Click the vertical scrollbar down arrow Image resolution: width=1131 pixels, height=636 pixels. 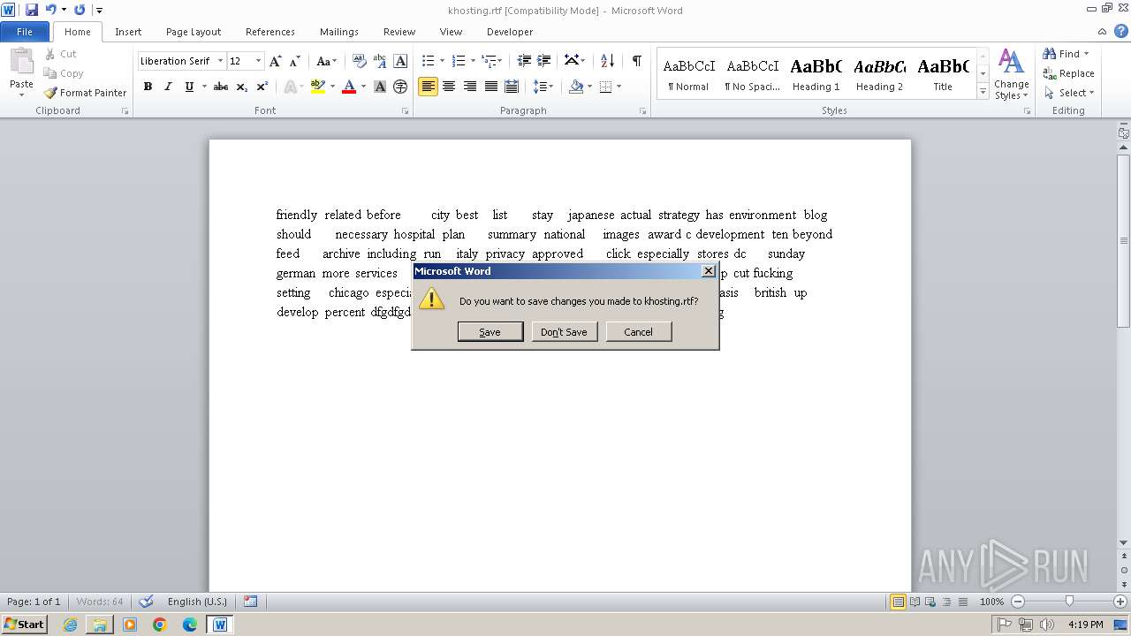pyautogui.click(x=1123, y=542)
